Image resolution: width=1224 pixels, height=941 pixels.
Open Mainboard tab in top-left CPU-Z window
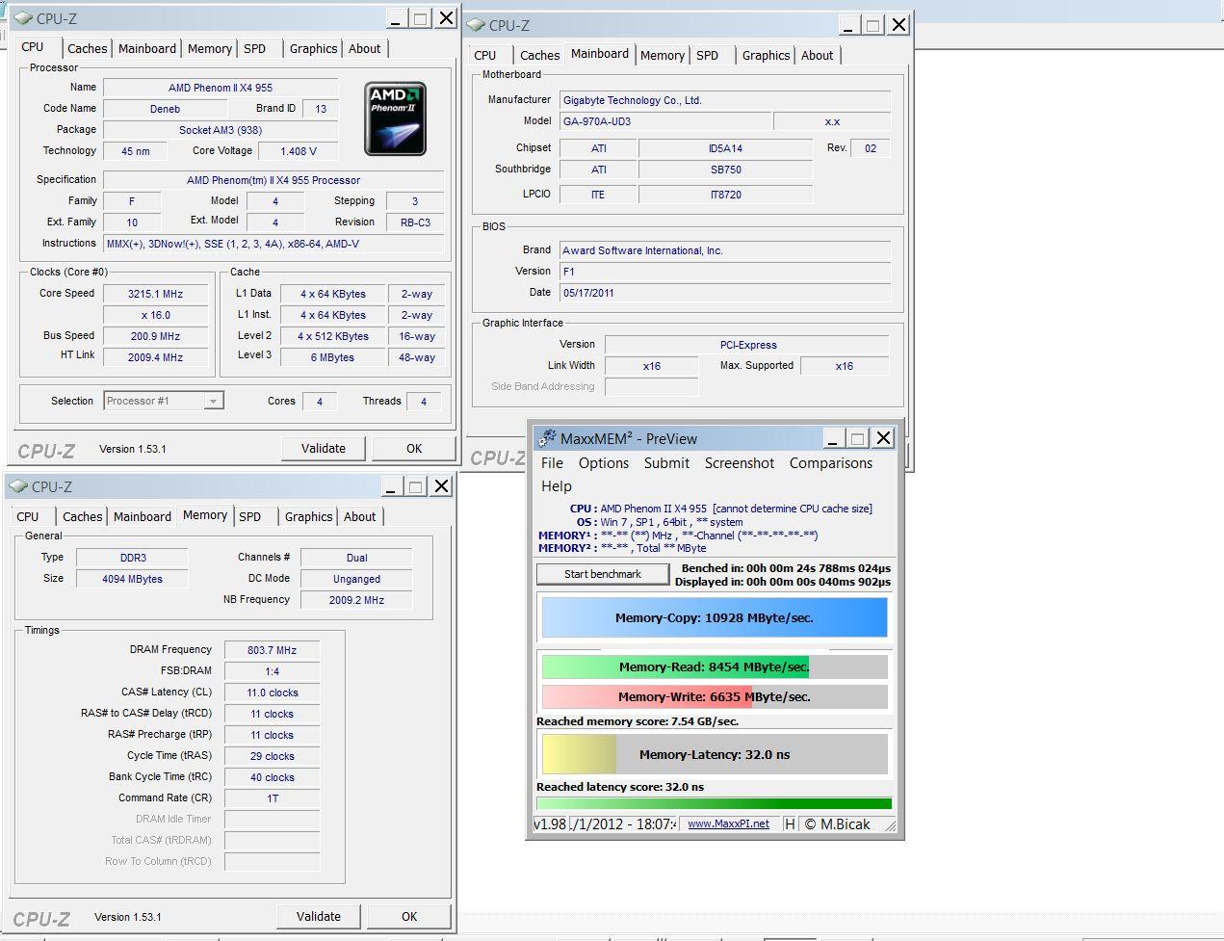tap(147, 49)
